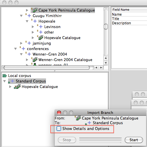Select the Local corpus root label

[x=20, y=76]
